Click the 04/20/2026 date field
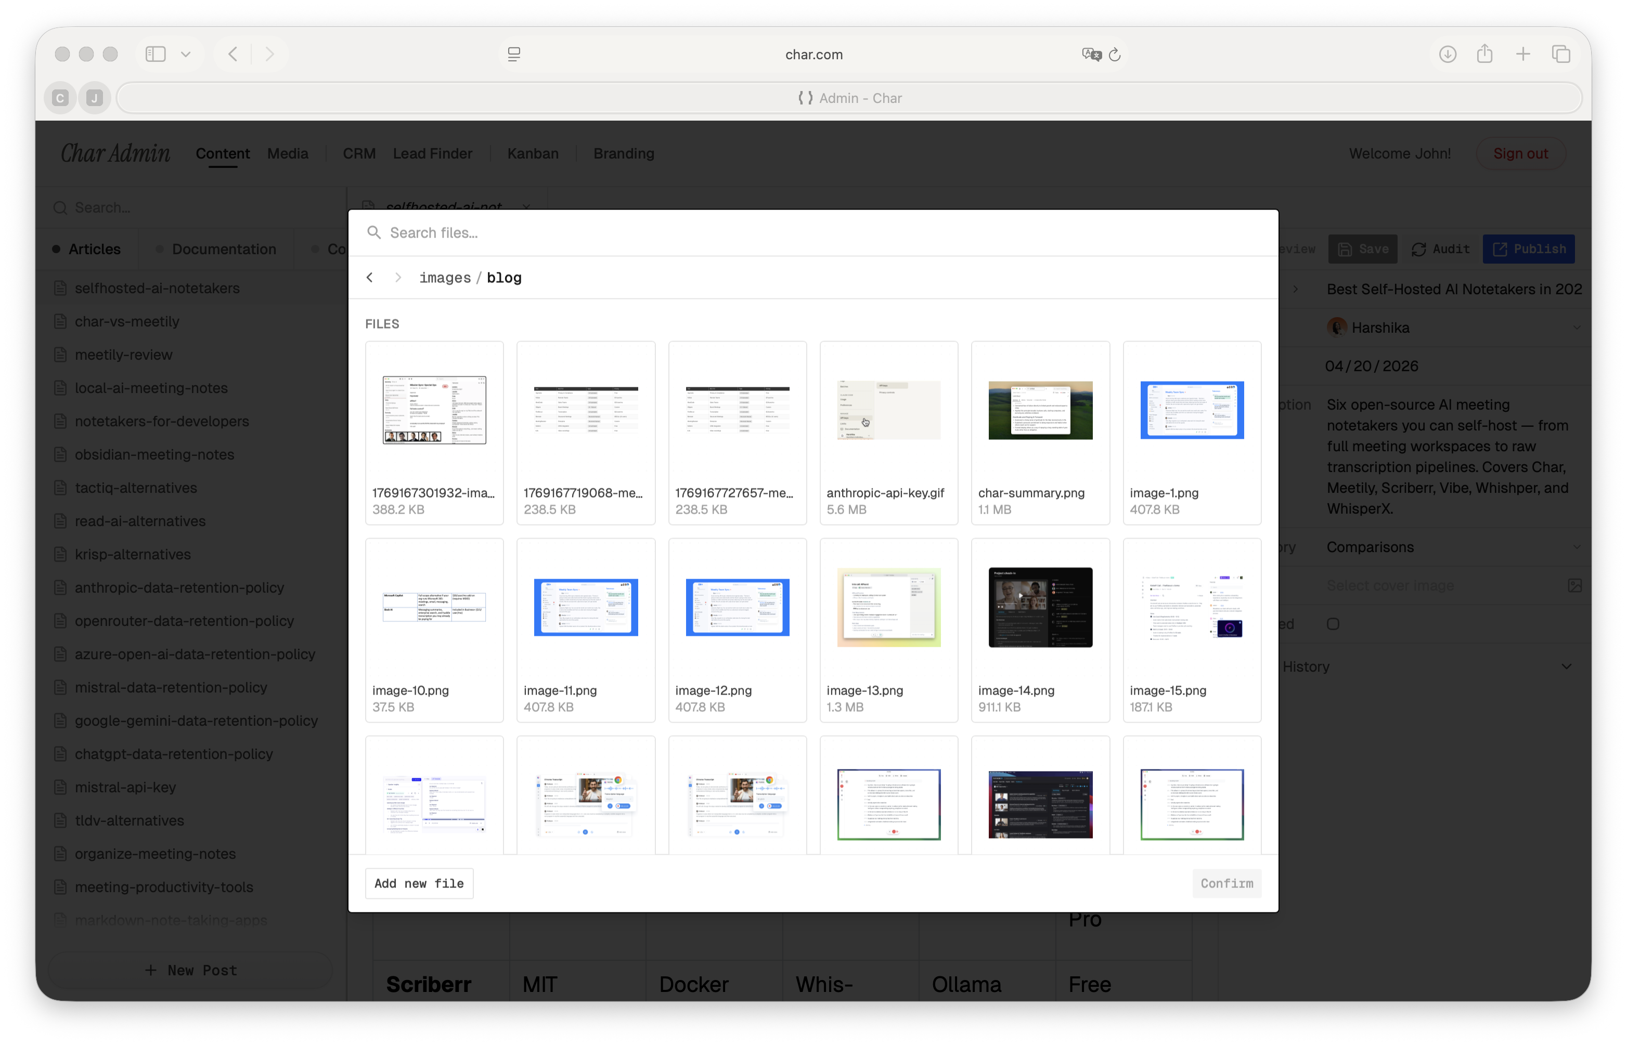Image resolution: width=1627 pixels, height=1045 pixels. pyautogui.click(x=1372, y=367)
